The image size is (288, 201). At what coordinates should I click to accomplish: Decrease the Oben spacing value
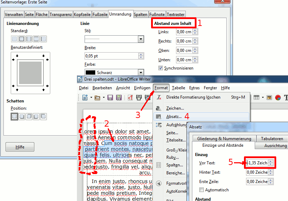tap(195, 52)
